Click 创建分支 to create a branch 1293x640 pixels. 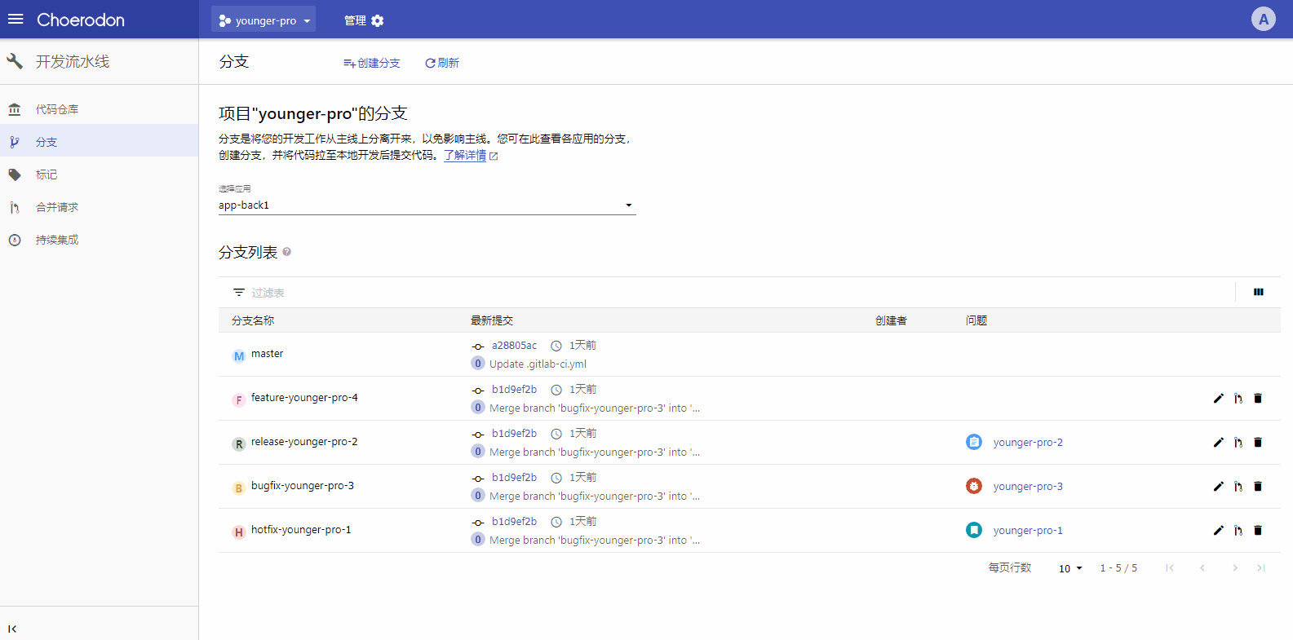tap(372, 63)
